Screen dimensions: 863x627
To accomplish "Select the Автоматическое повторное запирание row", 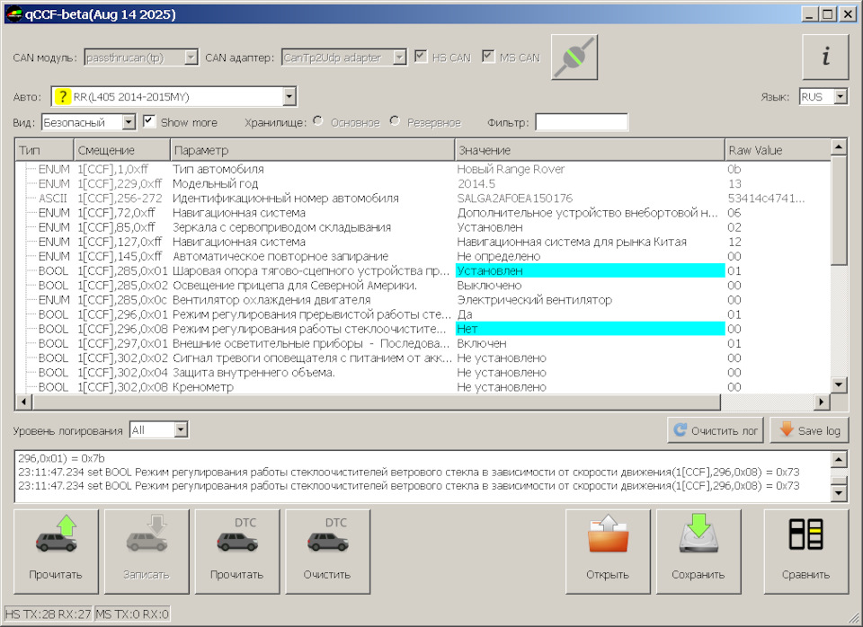I will coord(423,256).
